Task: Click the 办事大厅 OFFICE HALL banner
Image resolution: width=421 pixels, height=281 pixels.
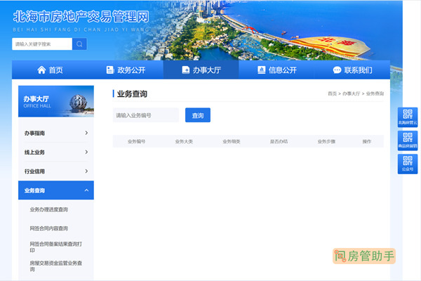Action: pos(56,101)
